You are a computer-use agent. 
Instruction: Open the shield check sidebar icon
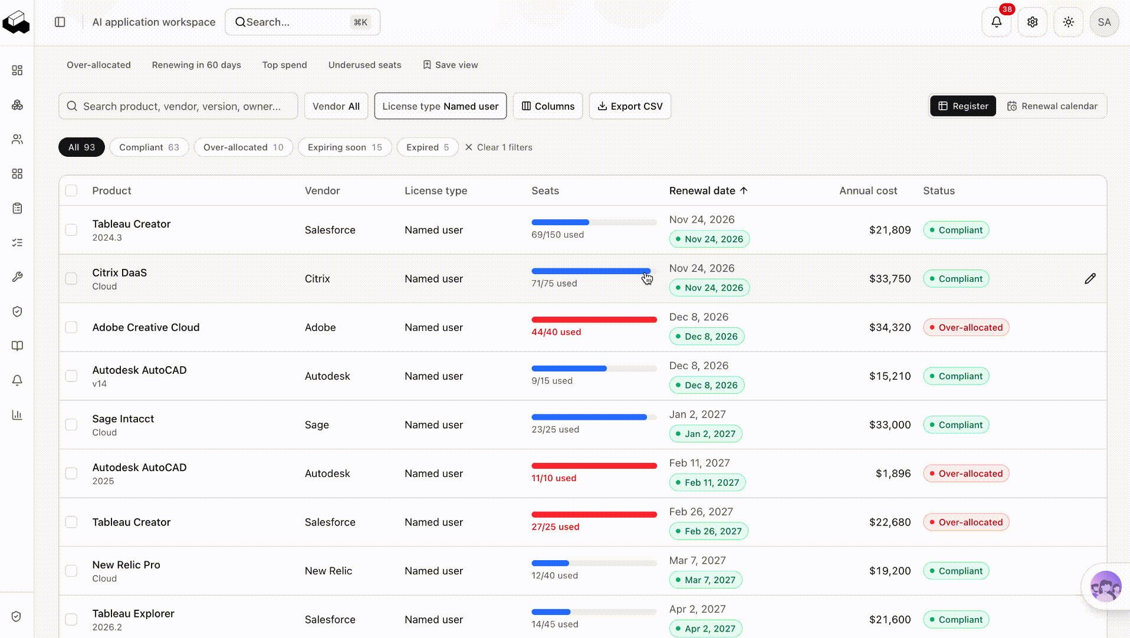click(x=17, y=311)
